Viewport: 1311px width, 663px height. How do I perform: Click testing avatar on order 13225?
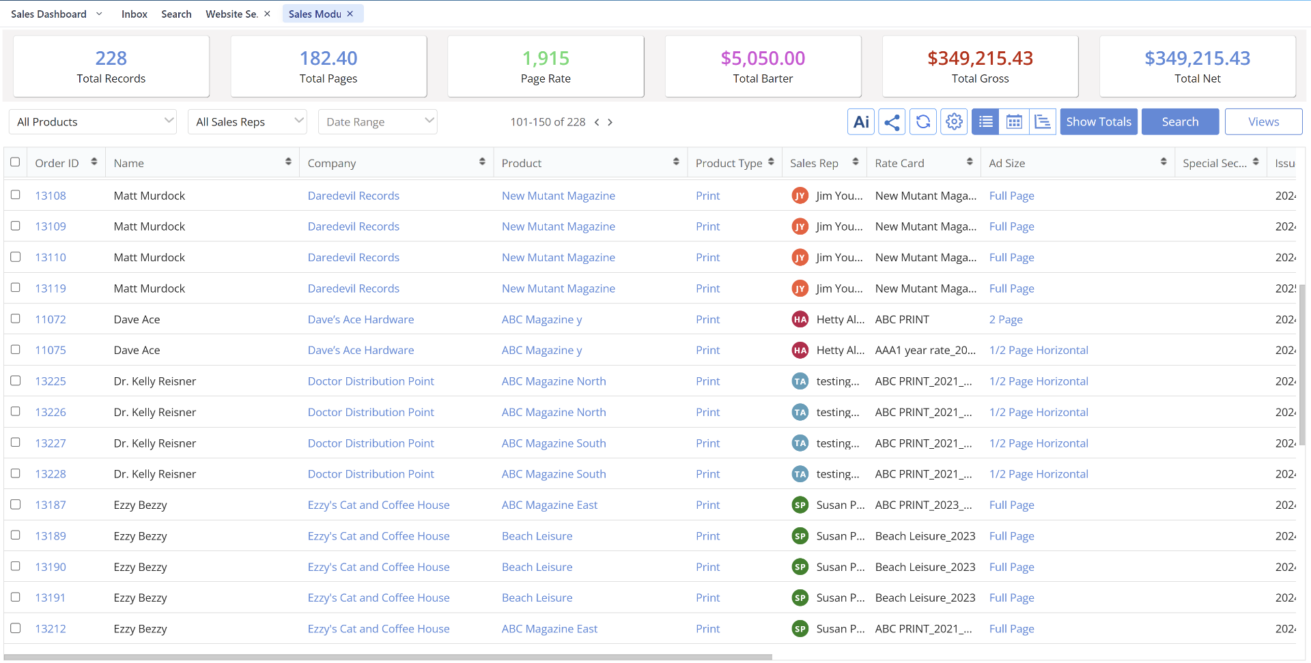point(800,381)
